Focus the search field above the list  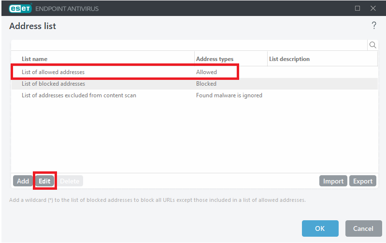pyautogui.click(x=188, y=45)
